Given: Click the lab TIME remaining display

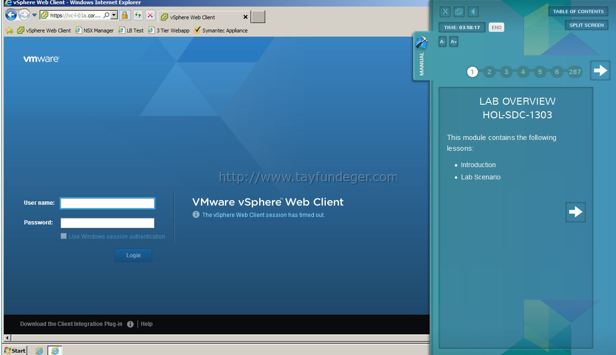Looking at the screenshot, I should click(462, 27).
